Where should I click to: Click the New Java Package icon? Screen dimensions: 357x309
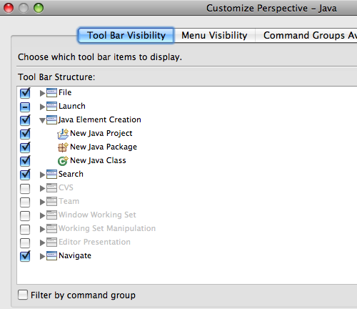[x=63, y=147]
